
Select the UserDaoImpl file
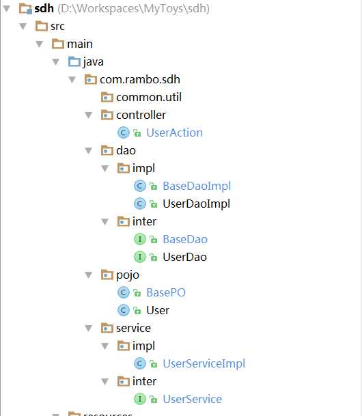196,204
